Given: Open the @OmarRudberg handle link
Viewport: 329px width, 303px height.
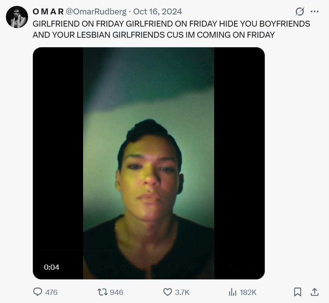Looking at the screenshot, I should click(96, 12).
